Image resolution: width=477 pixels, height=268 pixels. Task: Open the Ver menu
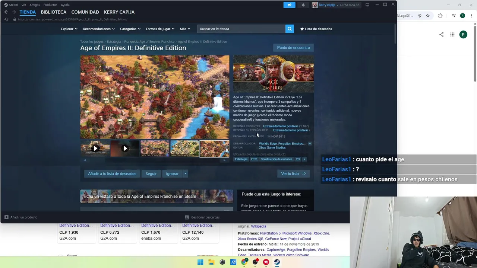click(24, 5)
